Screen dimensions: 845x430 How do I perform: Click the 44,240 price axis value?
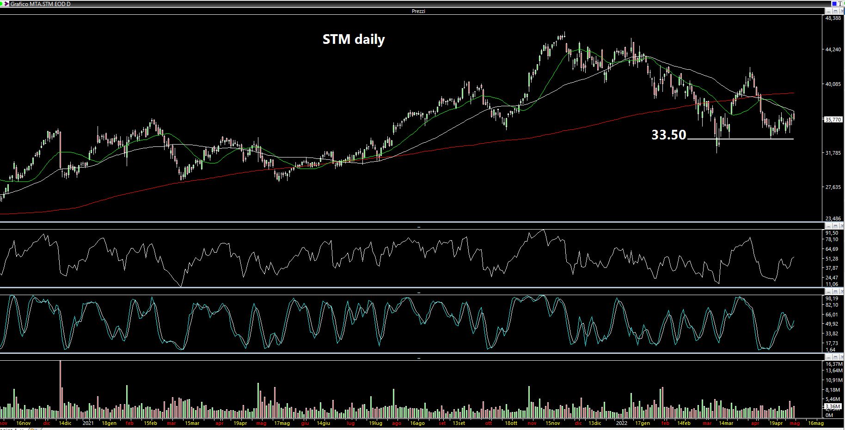coord(833,49)
